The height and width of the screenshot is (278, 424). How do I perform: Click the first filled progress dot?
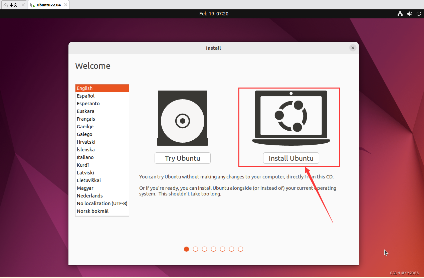coord(187,249)
